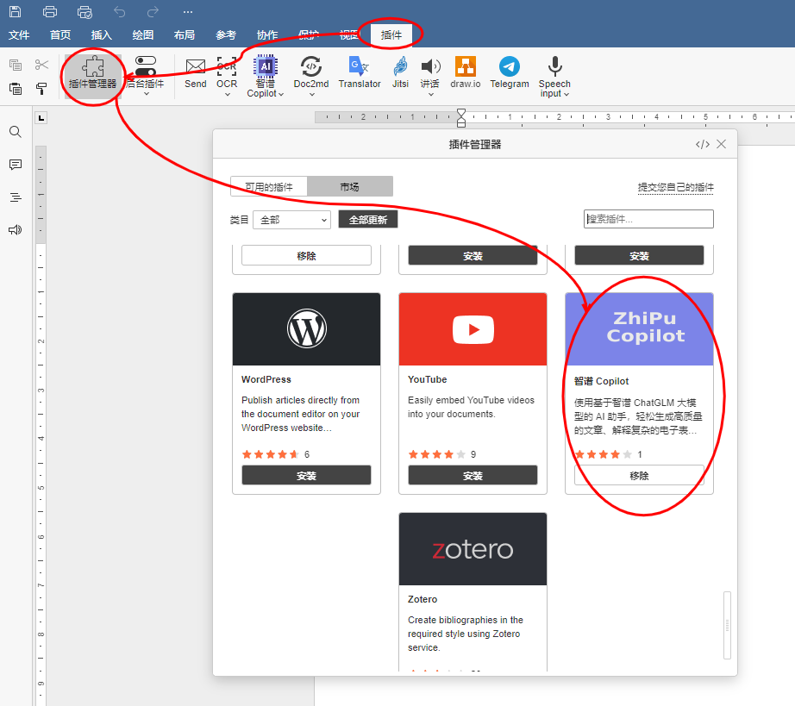795x706 pixels.
Task: Switch to the 布局 ribbon tab
Action: click(x=185, y=35)
